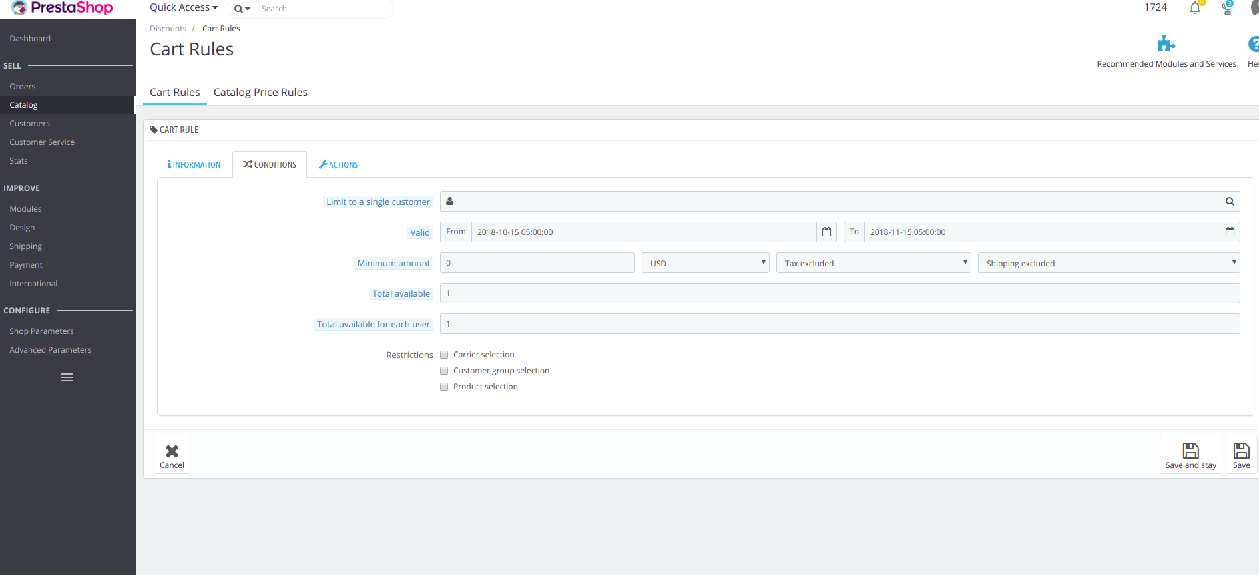The image size is (1259, 575).
Task: Enable the Product selection restriction
Action: (444, 387)
